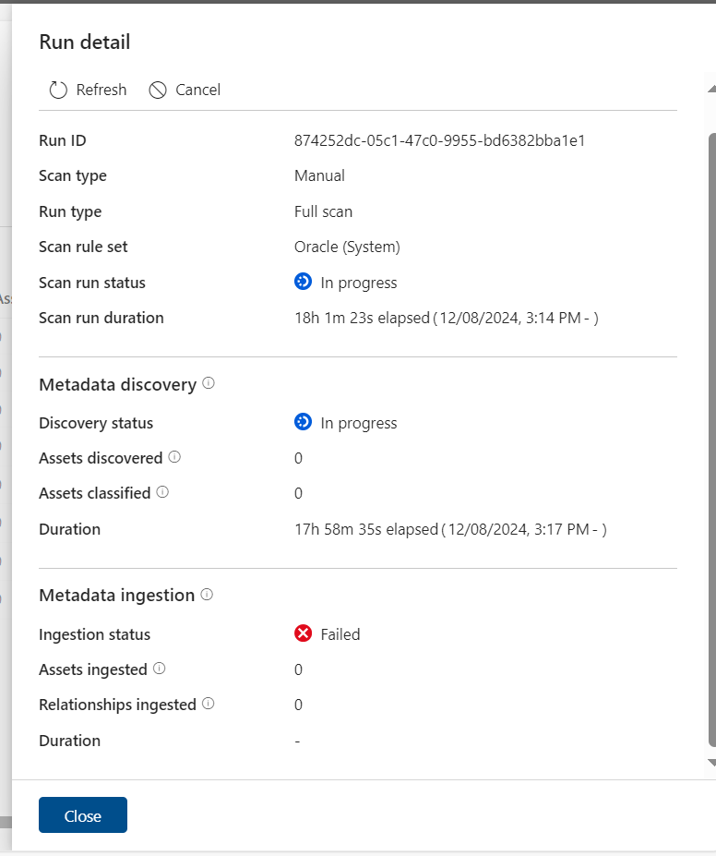Click info icon next to Assets discovered
Screen dimensions: 716x856
(x=175, y=457)
